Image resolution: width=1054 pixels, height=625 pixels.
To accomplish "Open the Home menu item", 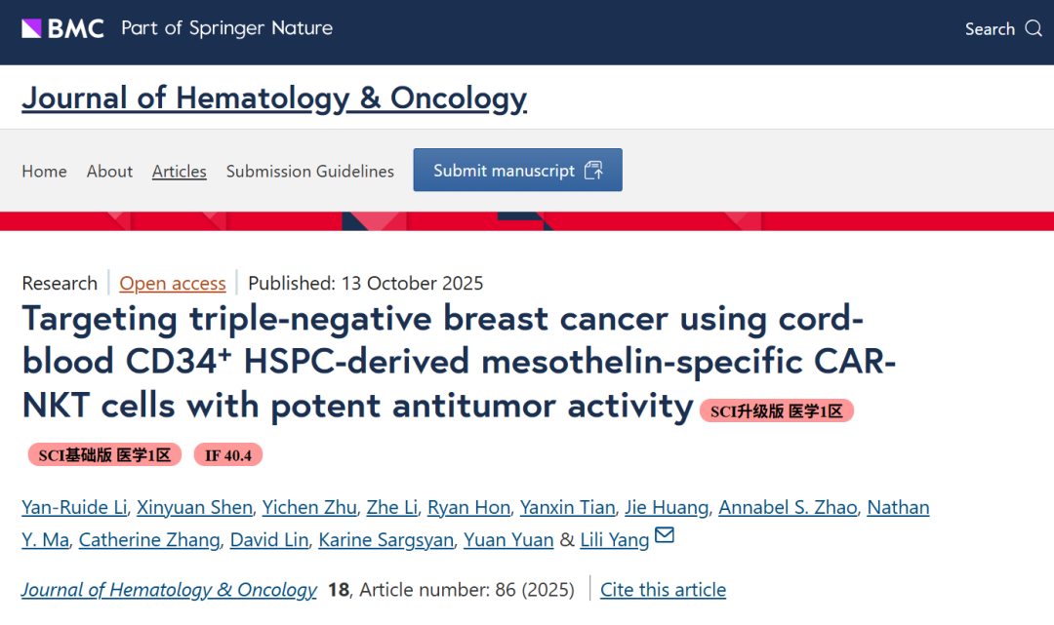I will [x=44, y=172].
